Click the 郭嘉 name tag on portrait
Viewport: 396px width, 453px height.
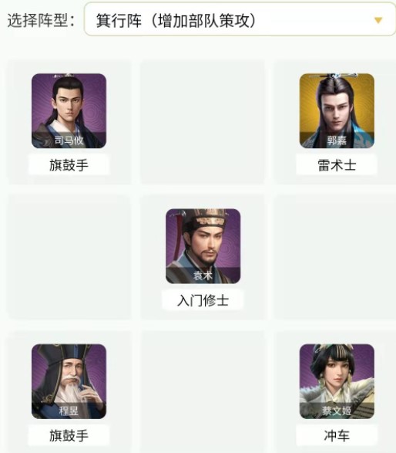[337, 140]
